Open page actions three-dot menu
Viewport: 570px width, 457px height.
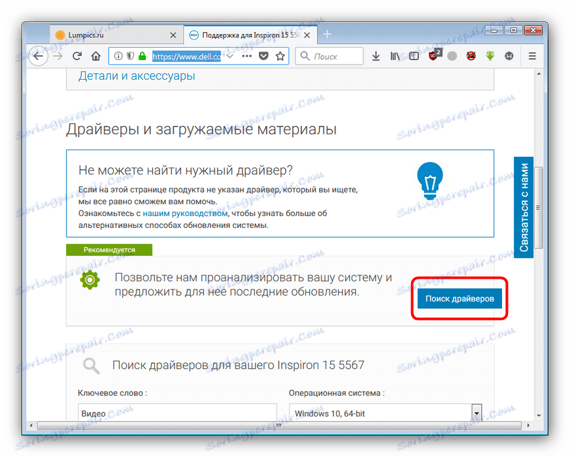247,56
